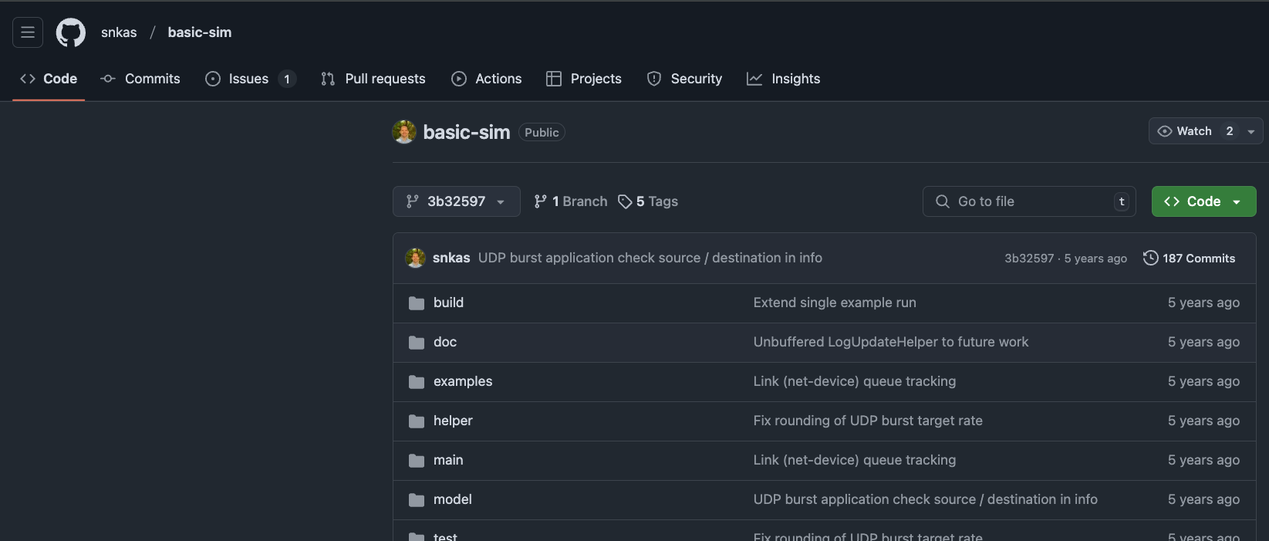
Task: Click the history icon for 187 Commits
Action: tap(1150, 258)
